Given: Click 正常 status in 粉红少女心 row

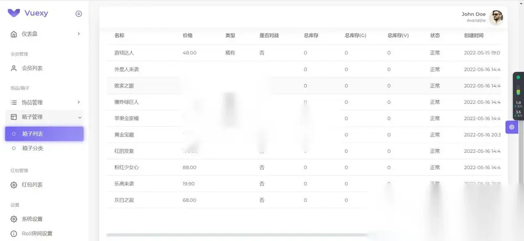Looking at the screenshot, I should (435, 168).
